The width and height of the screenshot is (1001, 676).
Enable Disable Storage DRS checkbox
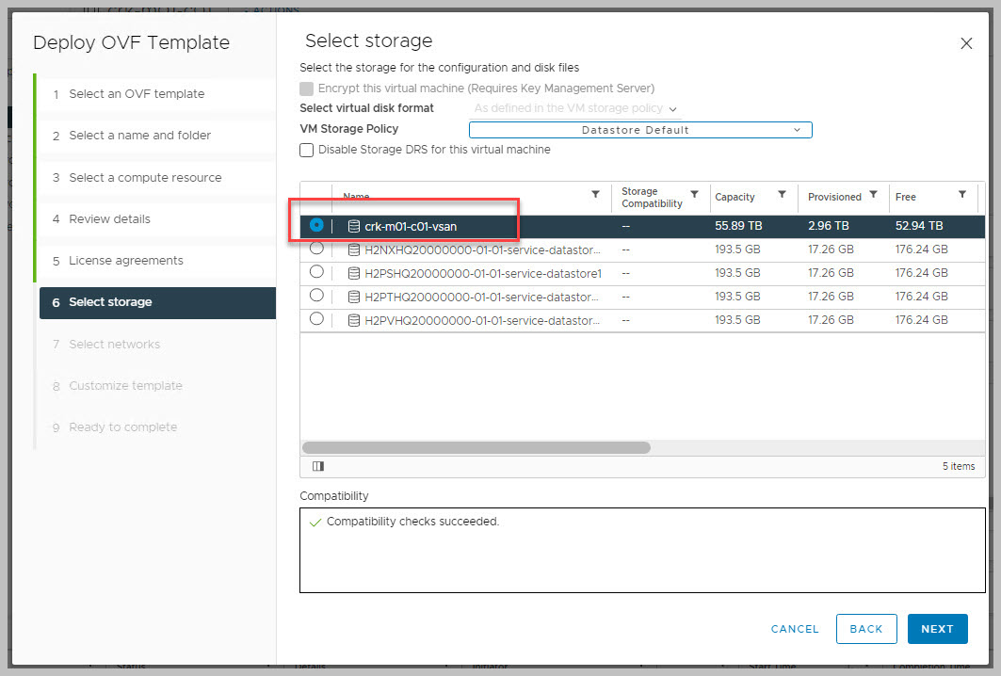click(306, 150)
